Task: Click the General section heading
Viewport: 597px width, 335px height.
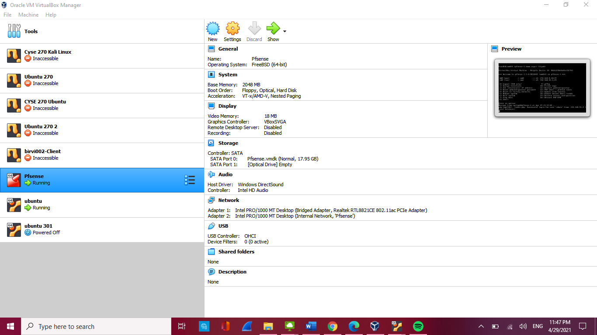Action: pyautogui.click(x=228, y=49)
